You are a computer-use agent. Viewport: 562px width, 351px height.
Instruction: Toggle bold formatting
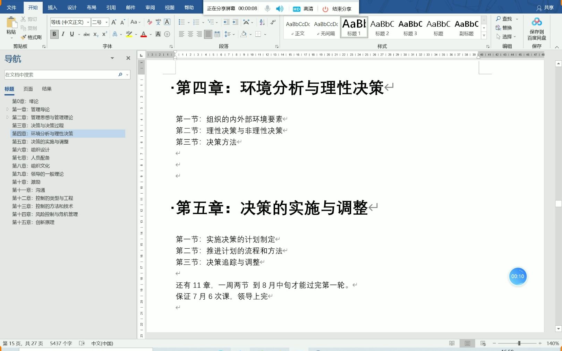pos(54,34)
